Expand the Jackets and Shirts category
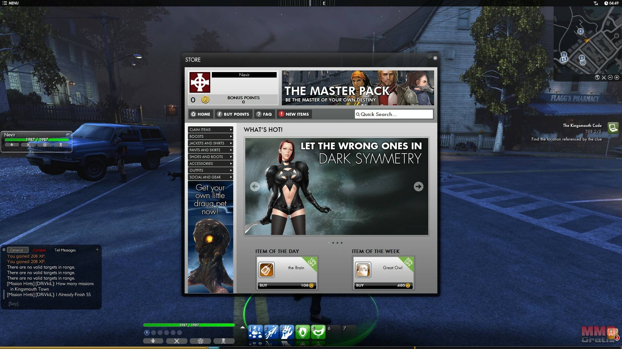 coord(210,143)
